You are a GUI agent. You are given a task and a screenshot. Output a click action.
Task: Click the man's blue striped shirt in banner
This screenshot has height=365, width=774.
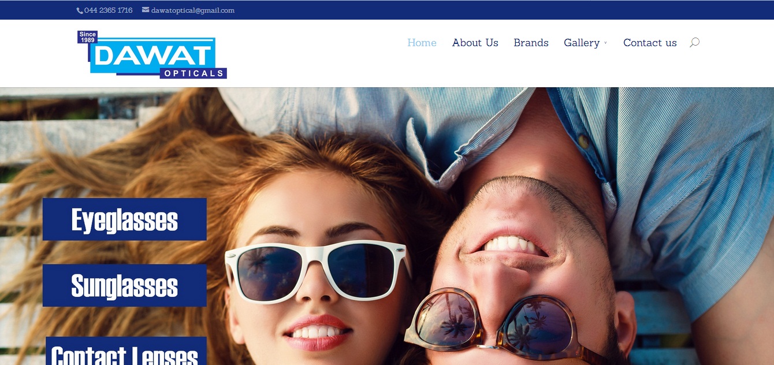pyautogui.click(x=682, y=173)
